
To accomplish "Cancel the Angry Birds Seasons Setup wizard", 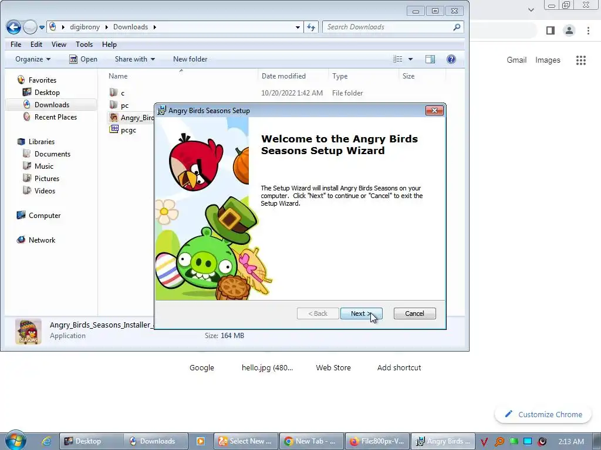I will [414, 313].
